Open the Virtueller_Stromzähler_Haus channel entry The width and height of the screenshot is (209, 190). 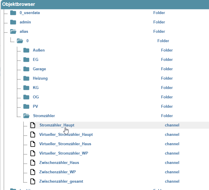[65, 144]
